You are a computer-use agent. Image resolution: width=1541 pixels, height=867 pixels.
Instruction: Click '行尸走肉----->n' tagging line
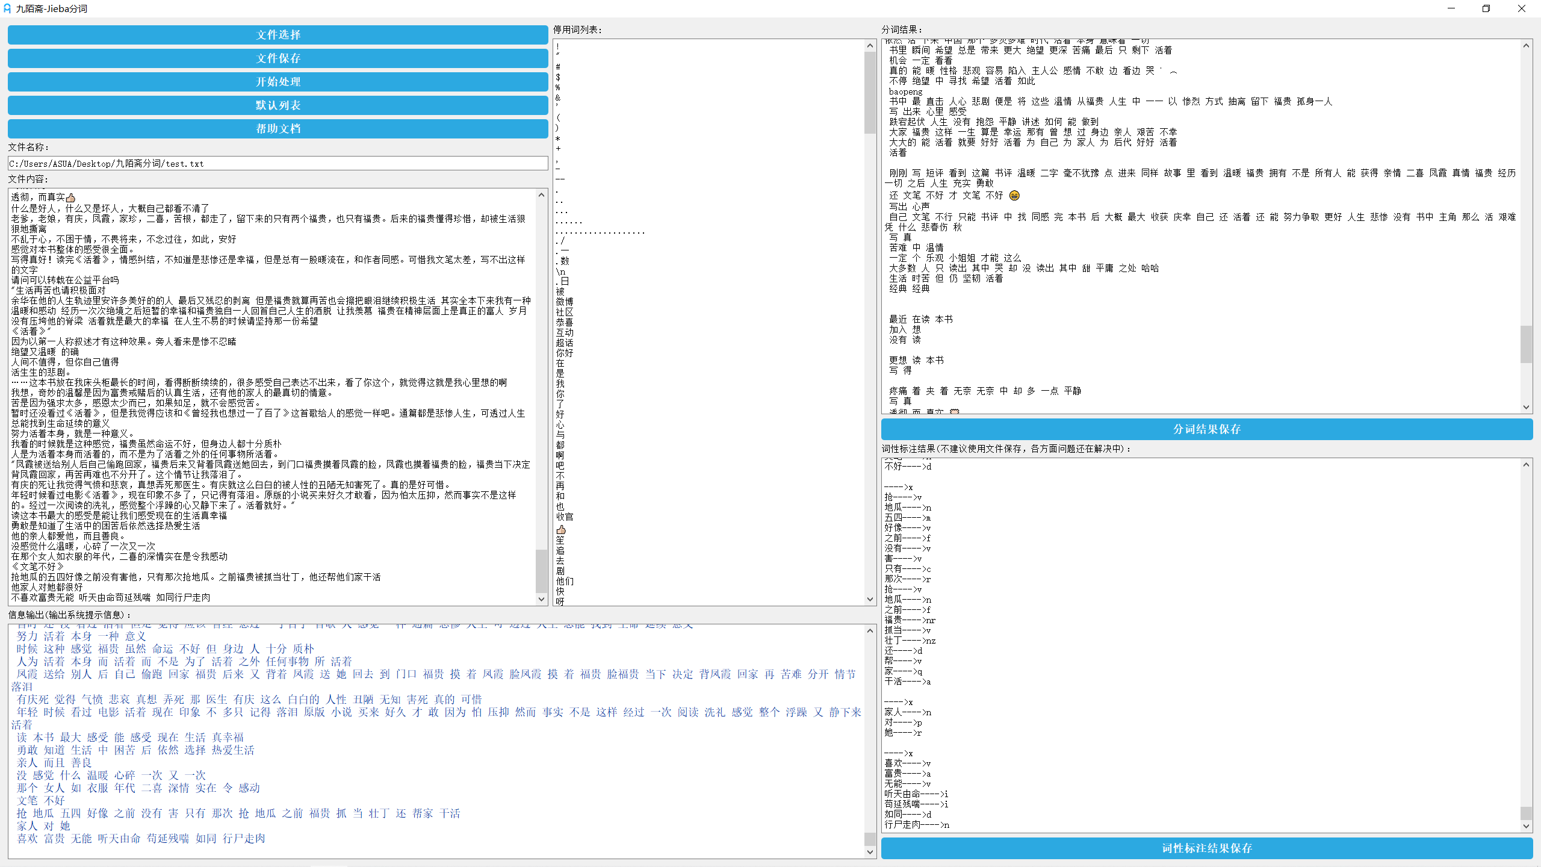[x=917, y=825]
